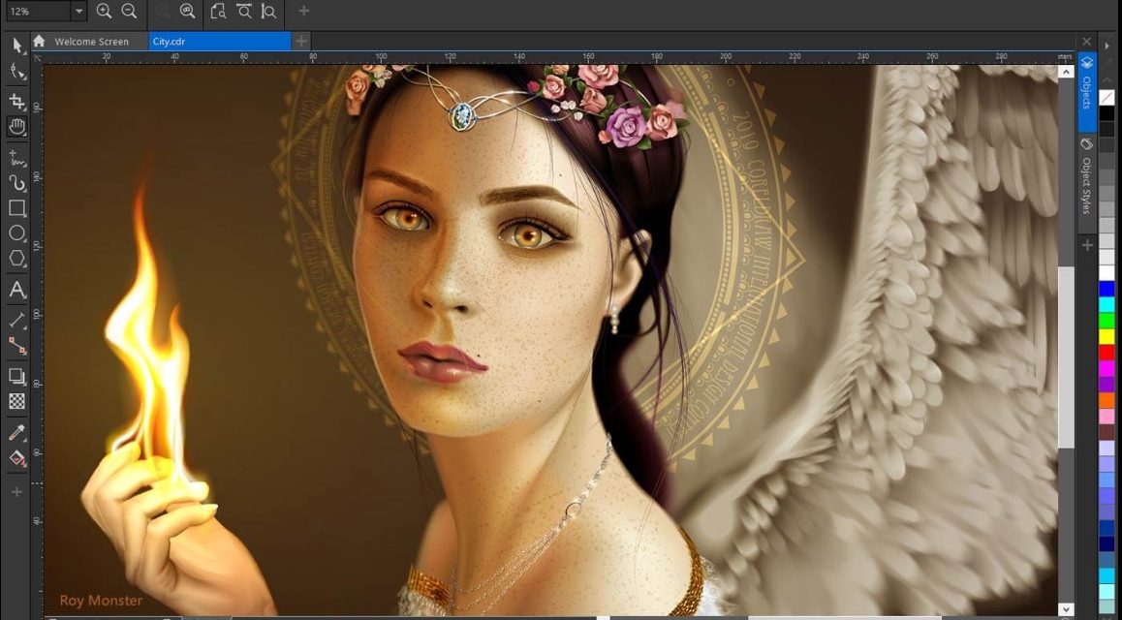This screenshot has height=620, width=1122.
Task: Pick the cyan swatch above green
Action: (1106, 304)
